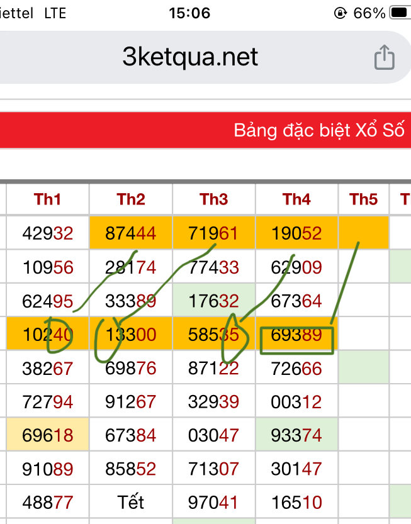
Task: Tap the boxed cell 69389
Action: 296,335
